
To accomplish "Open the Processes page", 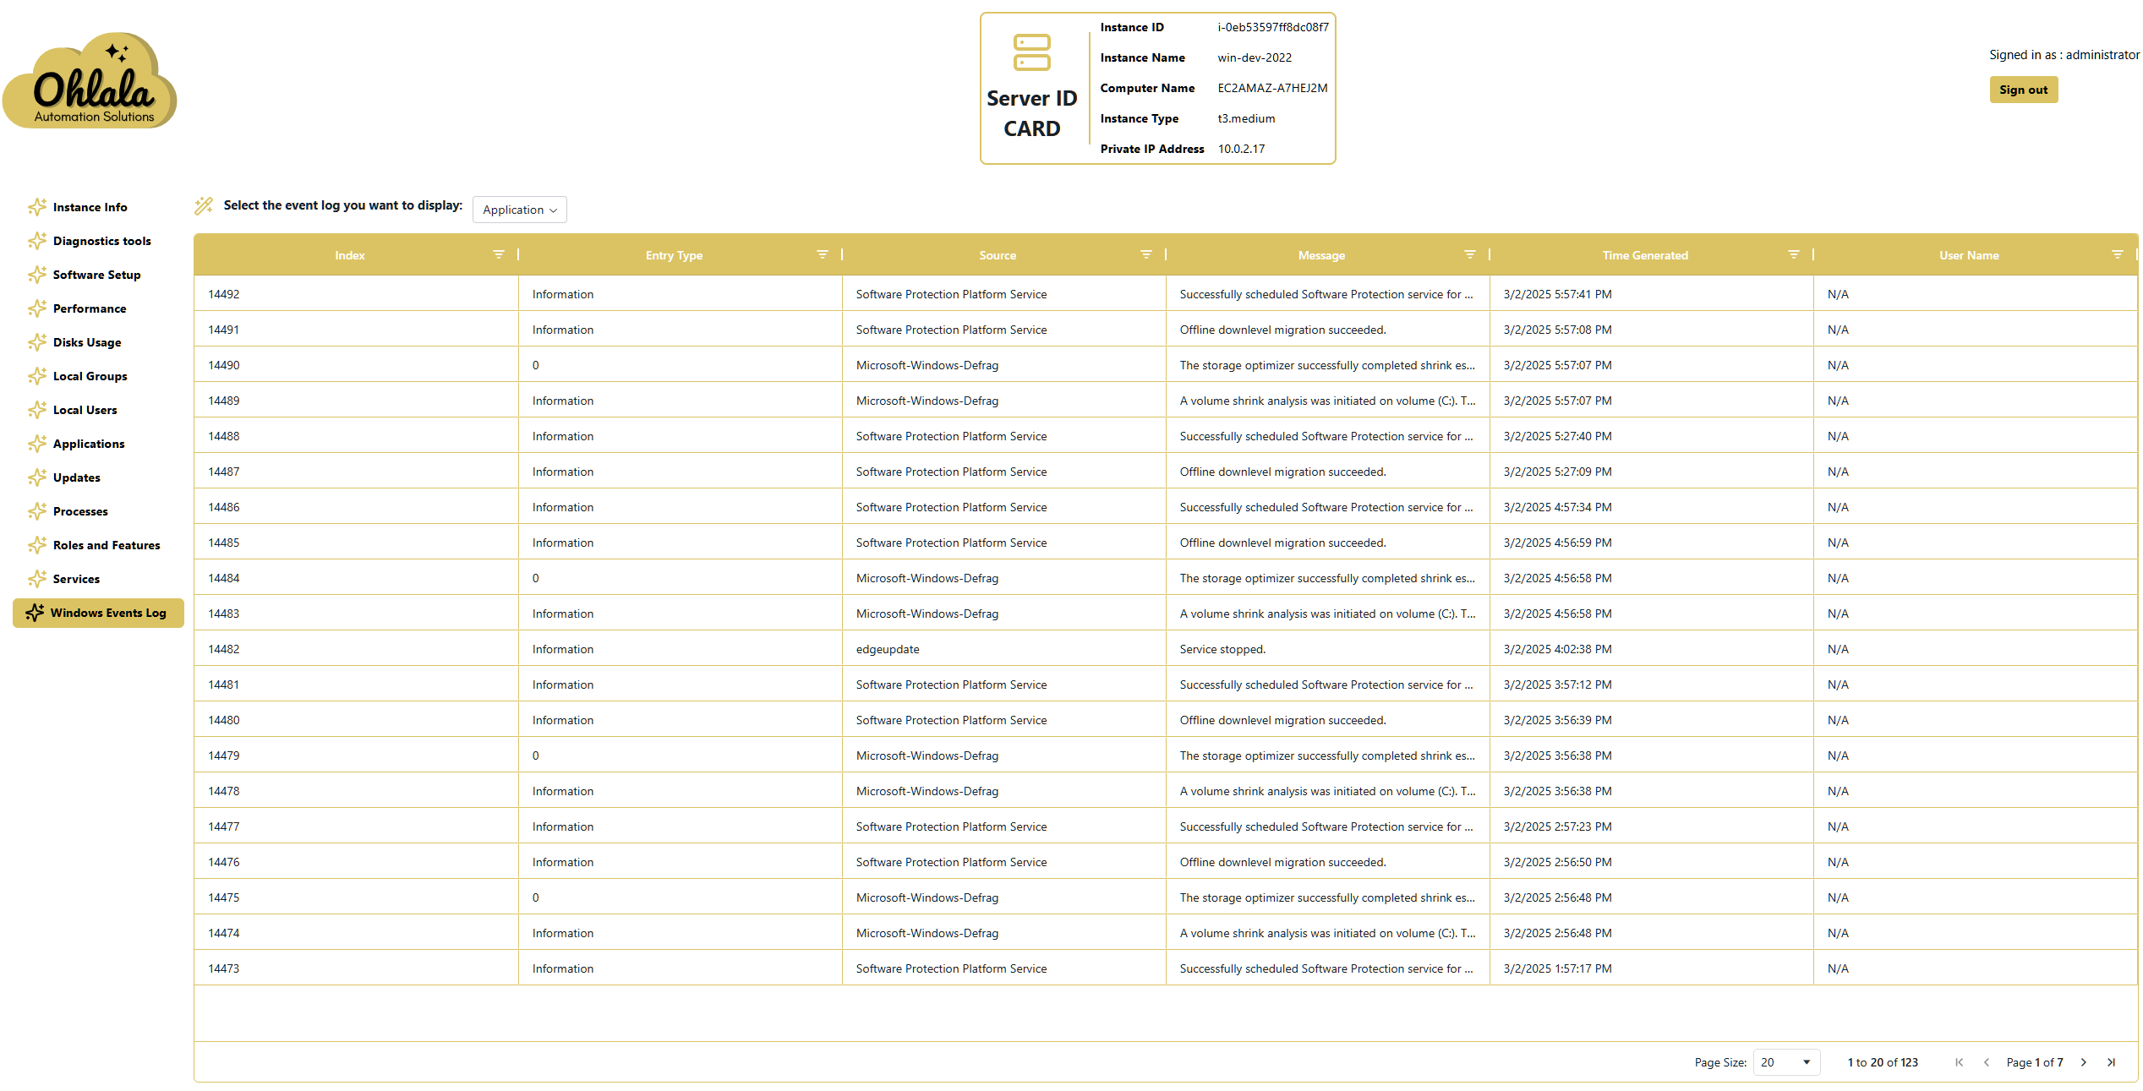I will pyautogui.click(x=80, y=511).
